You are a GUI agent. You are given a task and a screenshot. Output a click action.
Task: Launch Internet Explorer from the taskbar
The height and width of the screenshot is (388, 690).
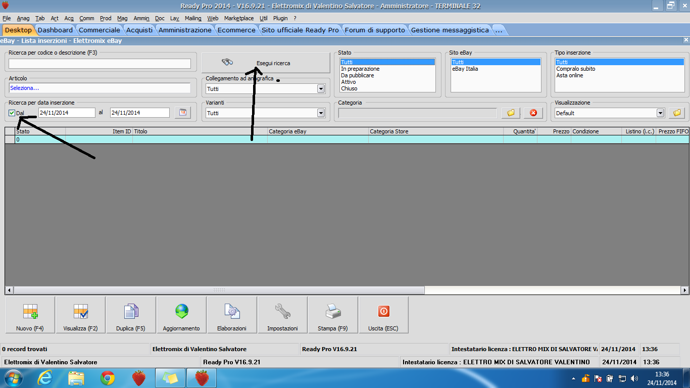[x=45, y=378]
